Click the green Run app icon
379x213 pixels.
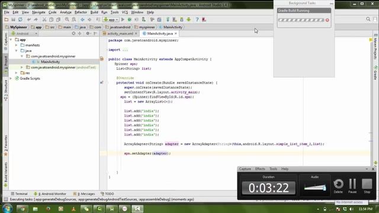123,20
